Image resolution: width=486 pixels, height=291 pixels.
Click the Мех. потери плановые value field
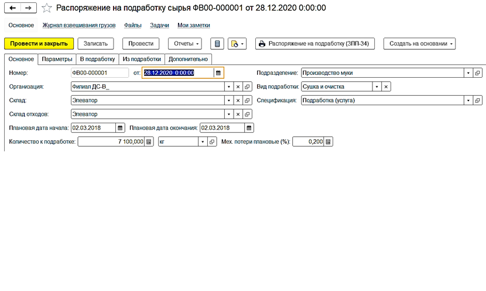coord(308,141)
